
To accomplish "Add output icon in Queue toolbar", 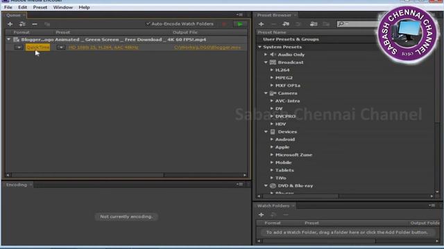I will (x=22, y=24).
